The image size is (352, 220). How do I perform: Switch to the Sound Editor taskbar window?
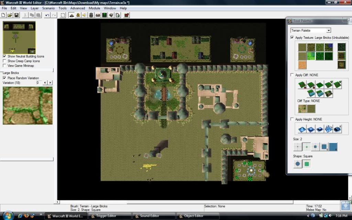click(x=153, y=216)
